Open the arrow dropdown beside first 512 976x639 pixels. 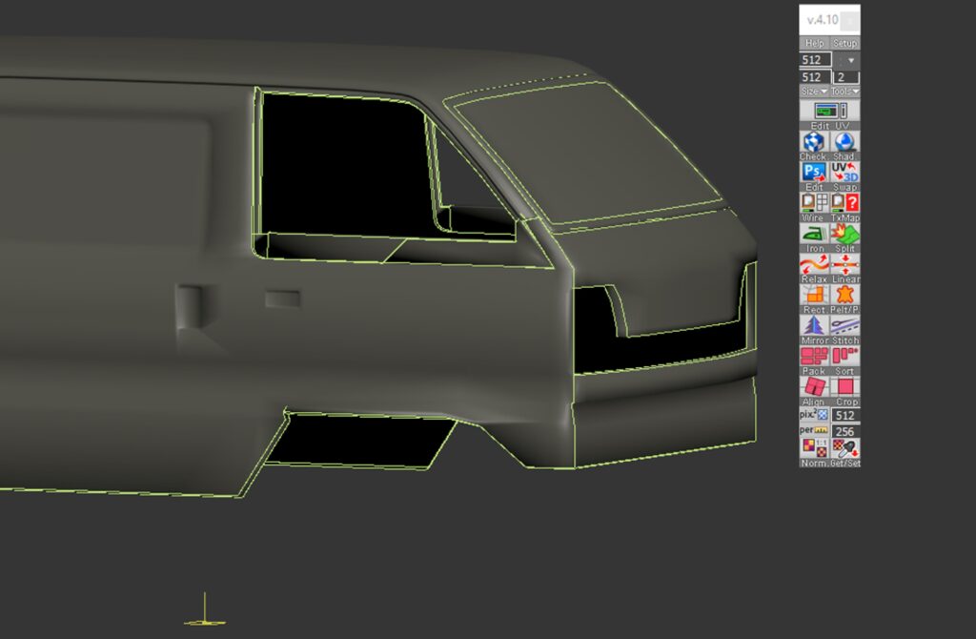pos(851,60)
